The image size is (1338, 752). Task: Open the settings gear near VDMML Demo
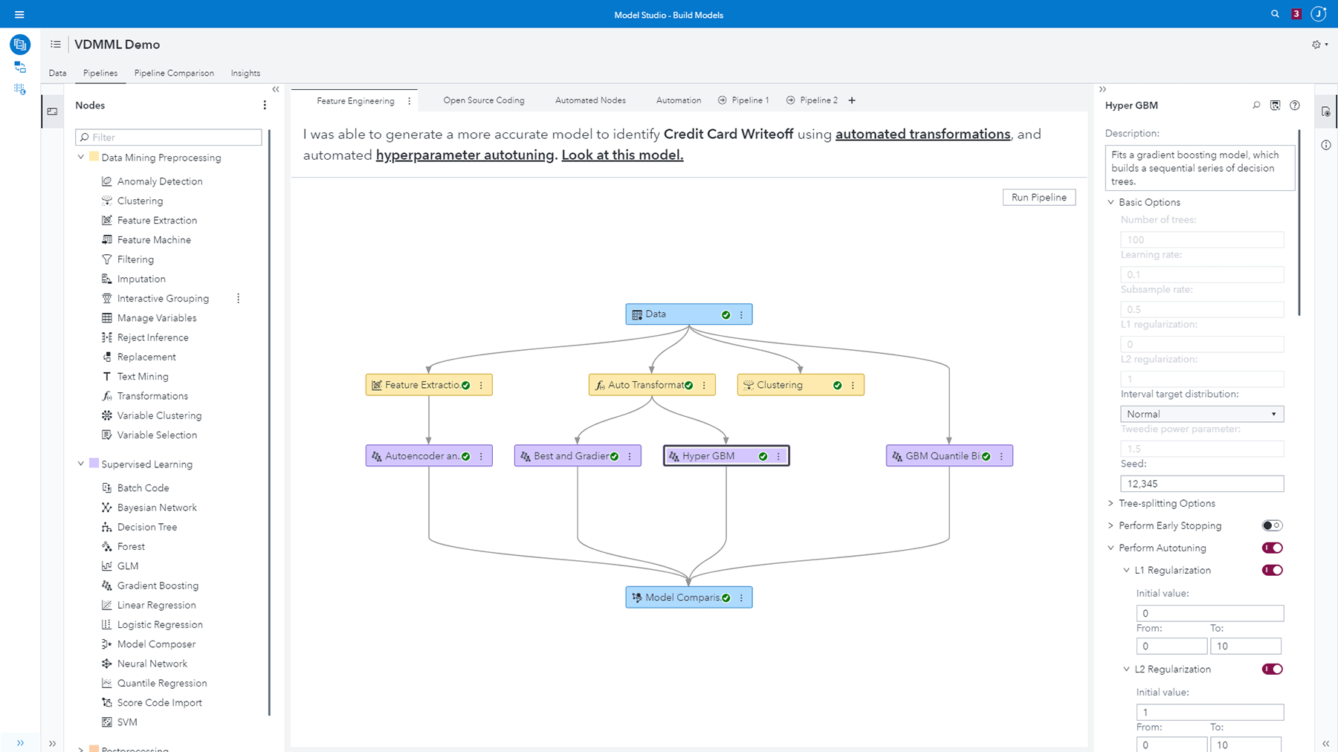click(x=1316, y=44)
